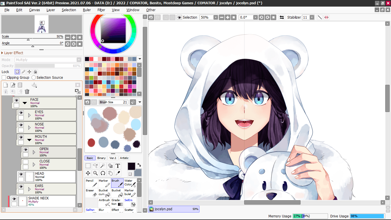
Task: Click the background gray-blue color swatch
Action: (x=138, y=172)
